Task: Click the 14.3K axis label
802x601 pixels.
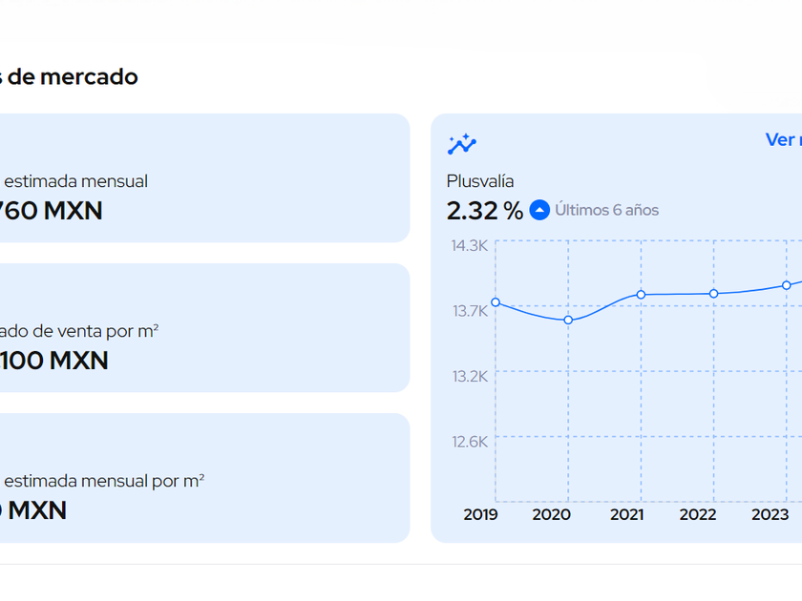Action: click(x=470, y=245)
